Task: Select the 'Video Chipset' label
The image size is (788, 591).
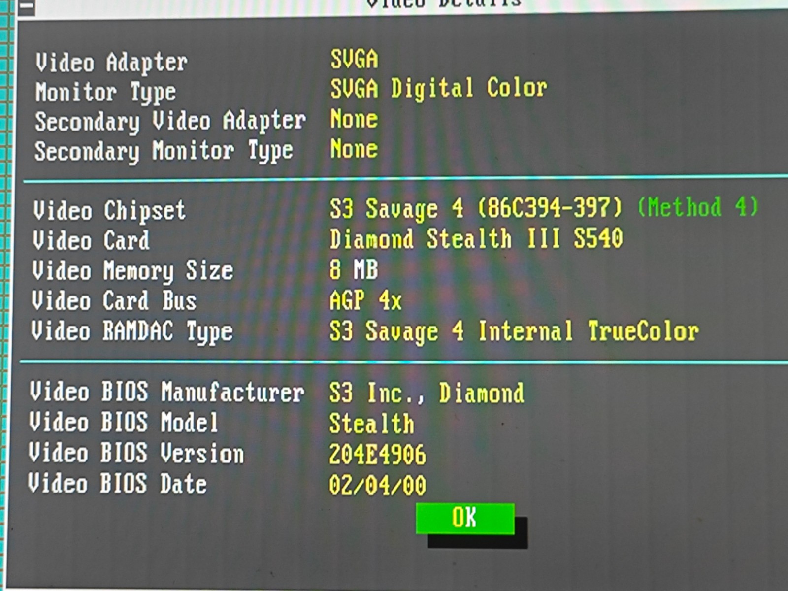Action: point(109,211)
